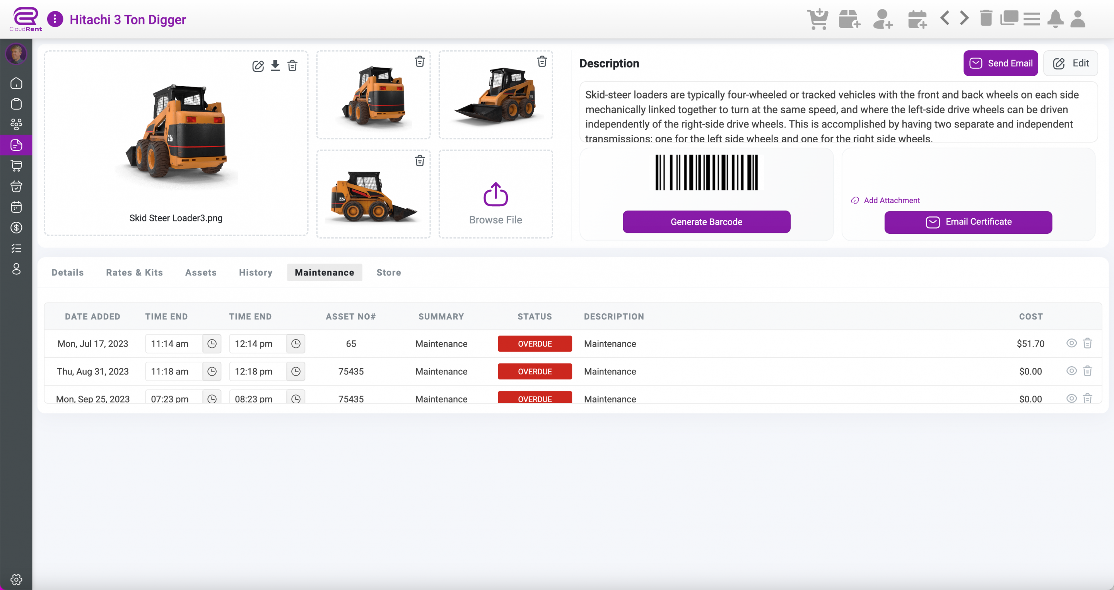This screenshot has height=590, width=1114.
Task: Click the $51.70 cost value
Action: click(1030, 344)
